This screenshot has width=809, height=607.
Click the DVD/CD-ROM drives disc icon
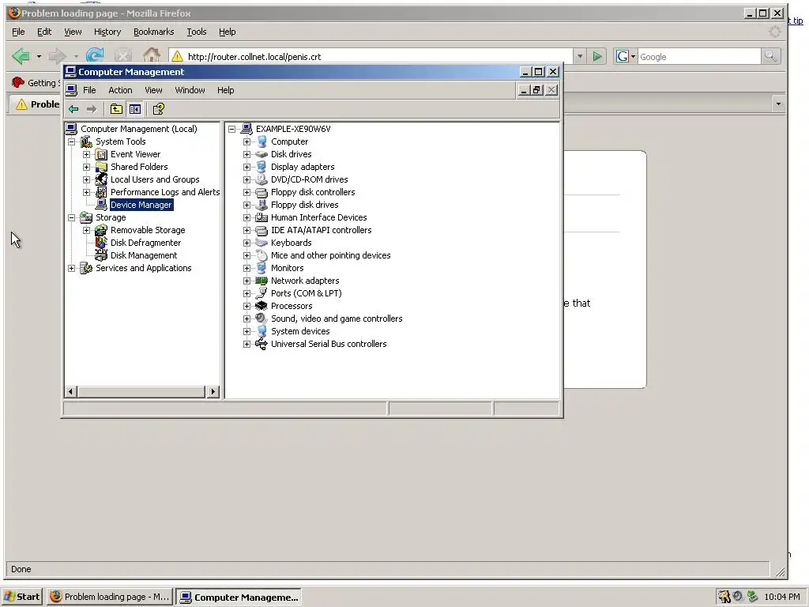click(x=262, y=179)
